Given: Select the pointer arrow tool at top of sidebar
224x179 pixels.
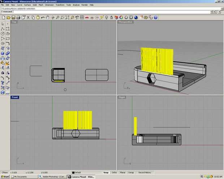Looking at the screenshot, I should [x=3, y=24].
